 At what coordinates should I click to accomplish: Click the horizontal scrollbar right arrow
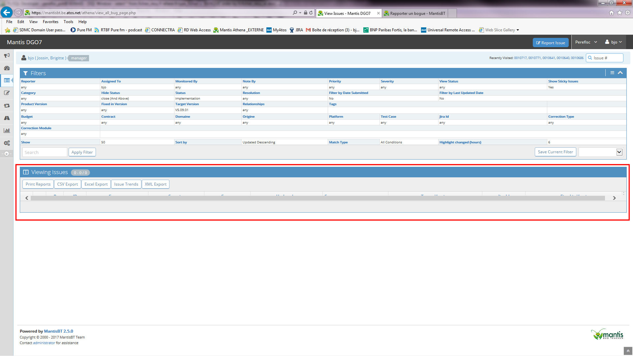coord(614,198)
